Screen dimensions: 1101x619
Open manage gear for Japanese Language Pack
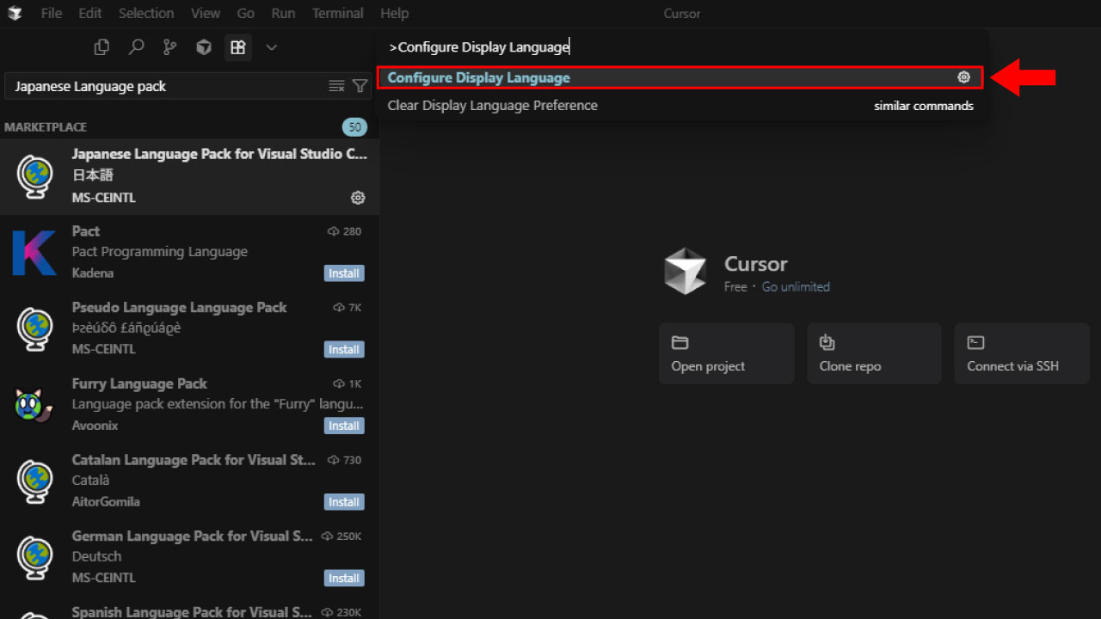point(358,198)
